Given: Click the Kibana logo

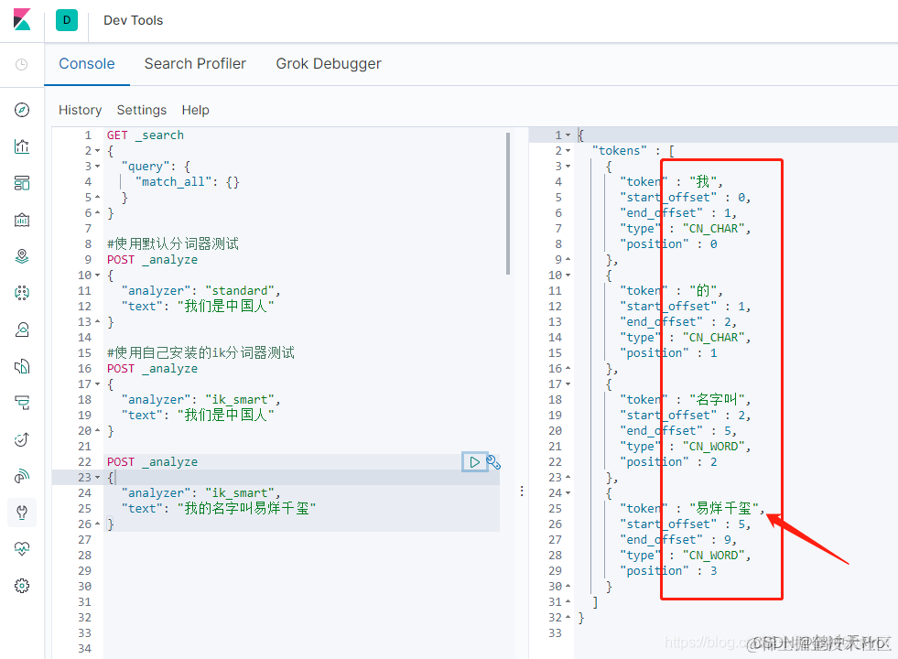Looking at the screenshot, I should (22, 20).
